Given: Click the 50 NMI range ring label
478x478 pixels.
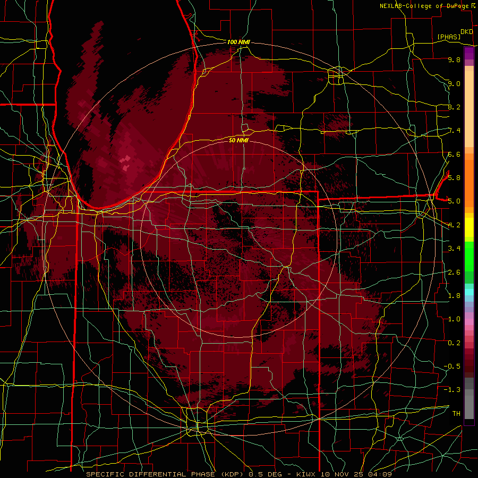Looking at the screenshot, I should coord(238,140).
